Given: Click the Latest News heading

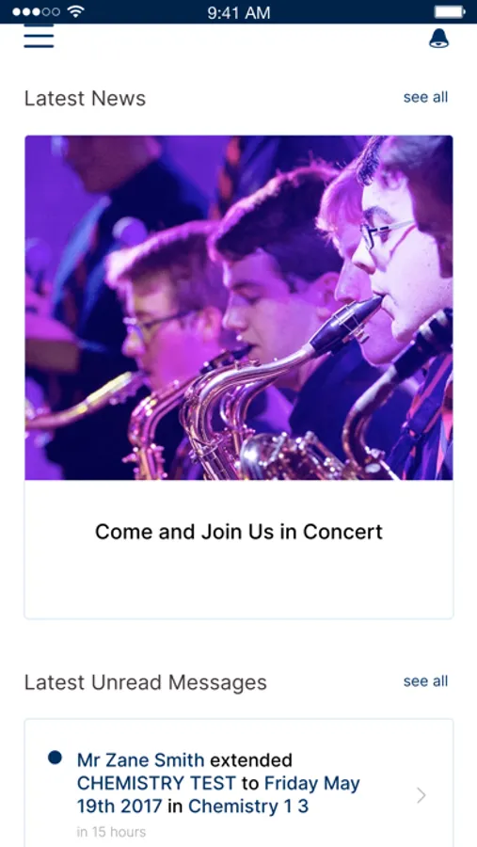Looking at the screenshot, I should [x=85, y=98].
